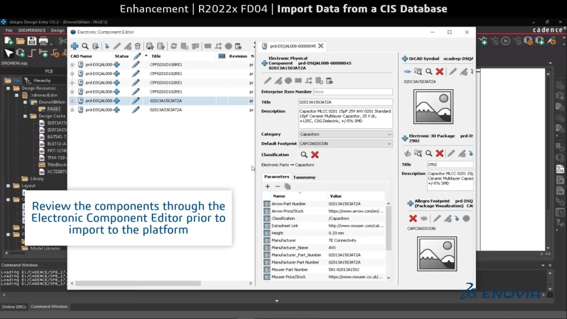The height and width of the screenshot is (319, 567).
Task: Click the Value column header in Parameters
Action: pos(335,196)
